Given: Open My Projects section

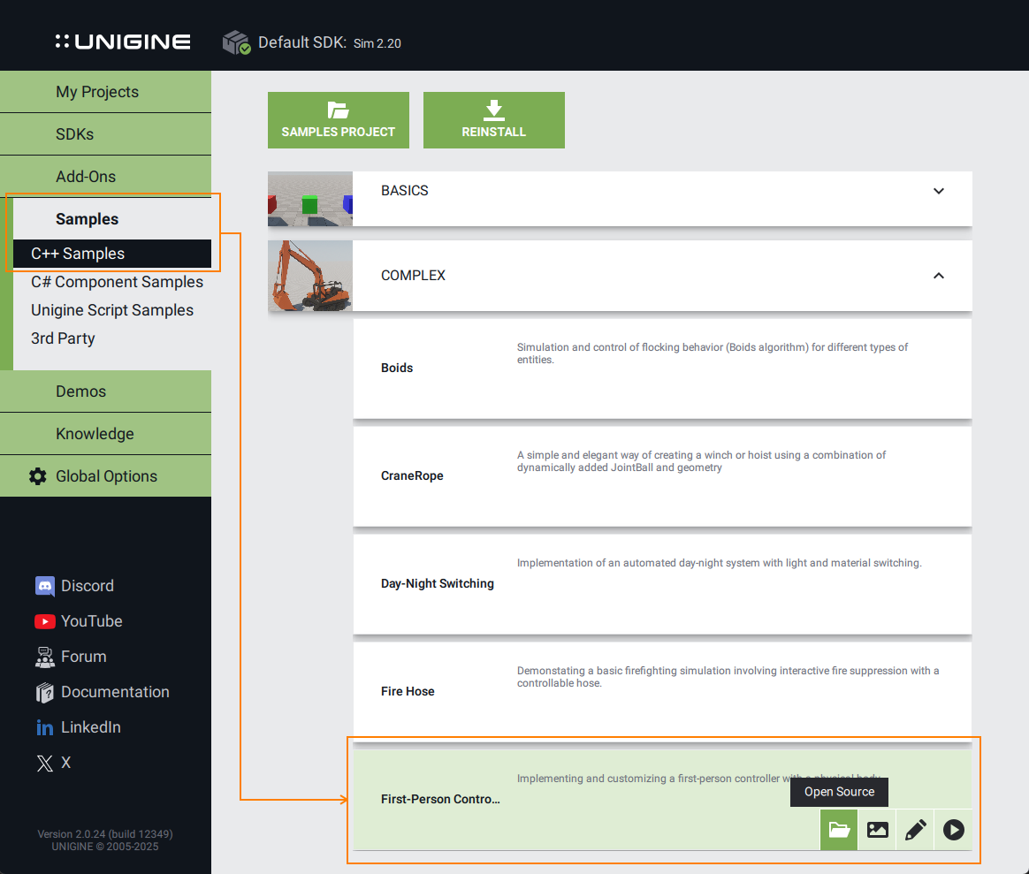Looking at the screenshot, I should pos(106,92).
